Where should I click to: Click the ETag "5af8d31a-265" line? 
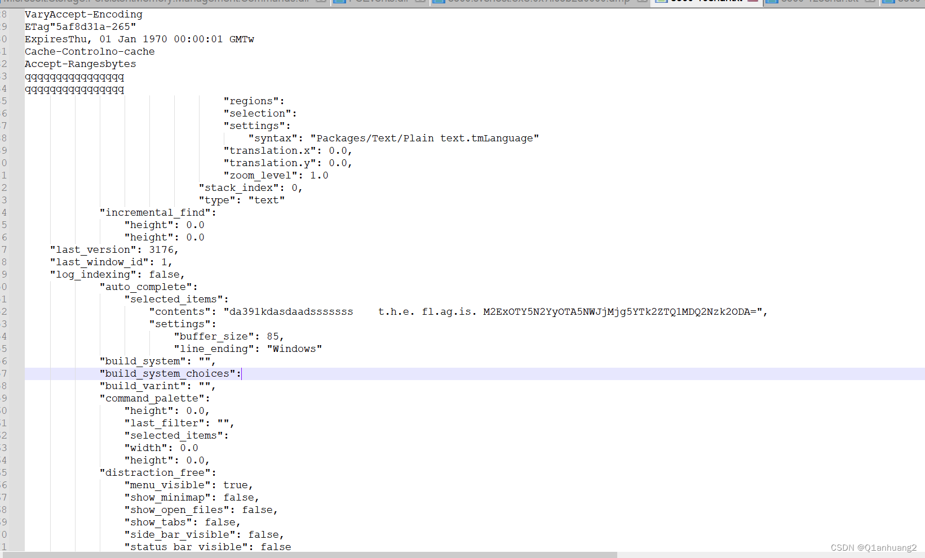point(80,27)
